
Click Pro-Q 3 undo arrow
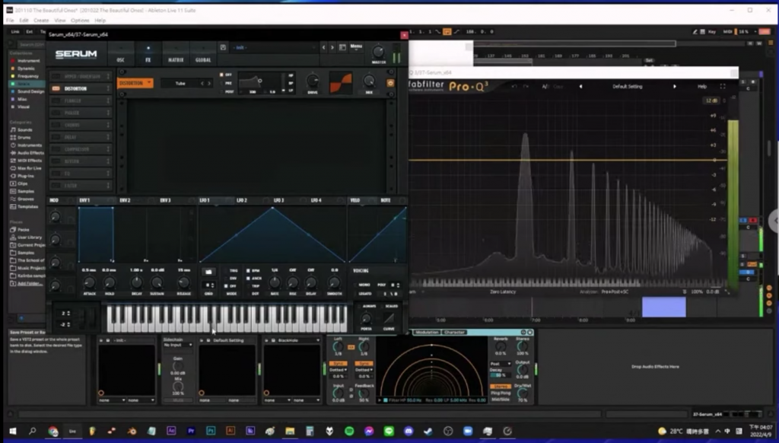click(x=514, y=87)
